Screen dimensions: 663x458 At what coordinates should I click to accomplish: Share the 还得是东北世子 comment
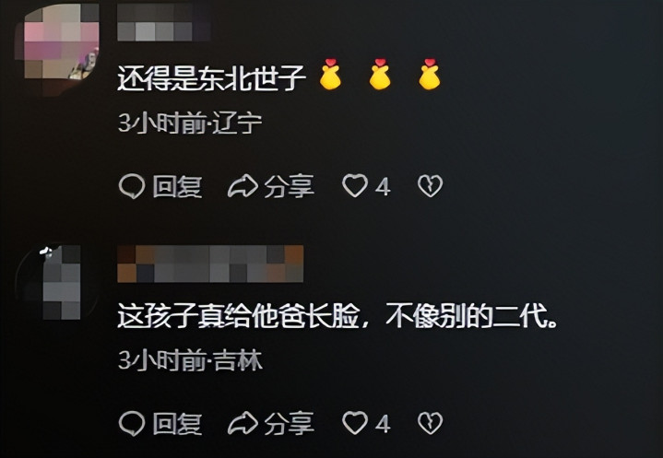click(271, 186)
